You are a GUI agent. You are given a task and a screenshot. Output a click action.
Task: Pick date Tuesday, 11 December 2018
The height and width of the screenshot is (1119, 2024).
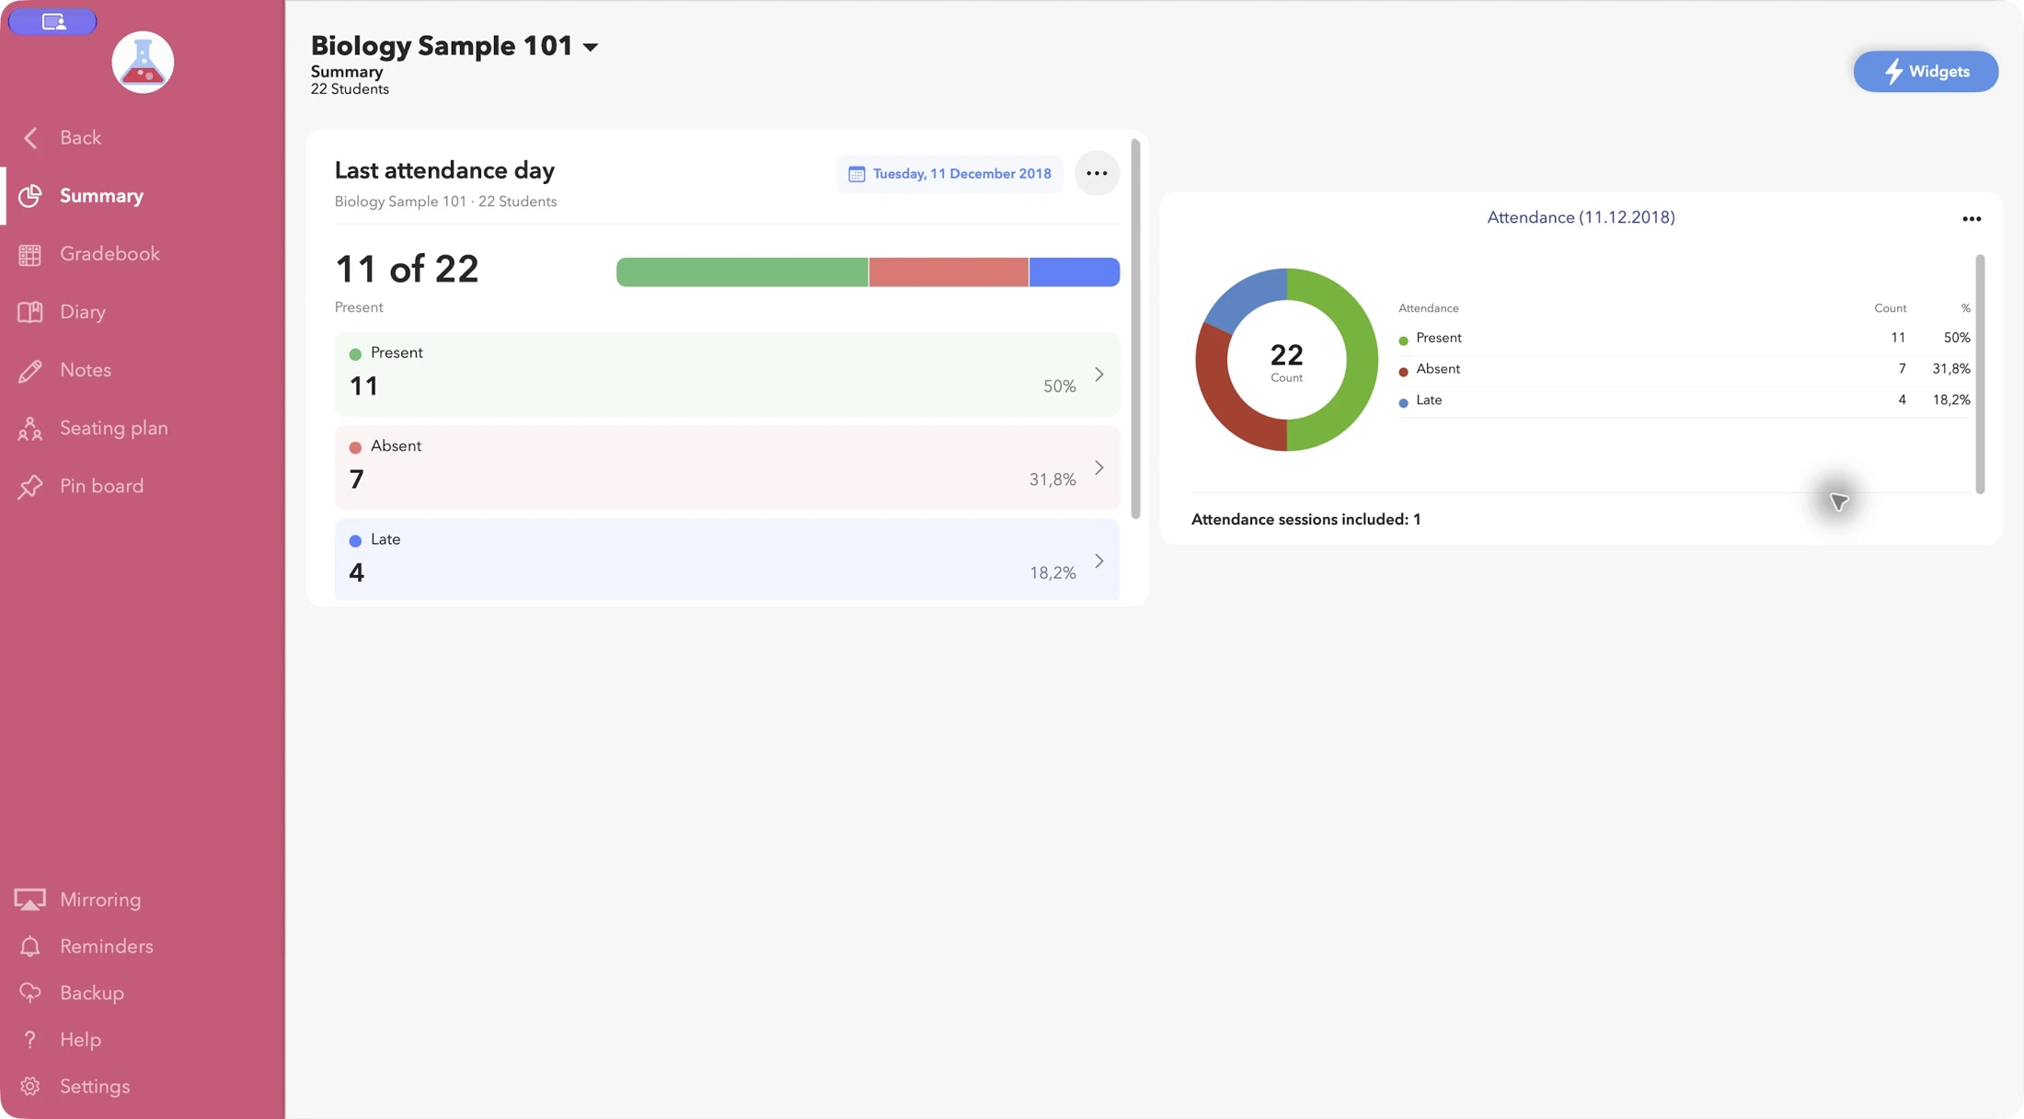tap(949, 174)
